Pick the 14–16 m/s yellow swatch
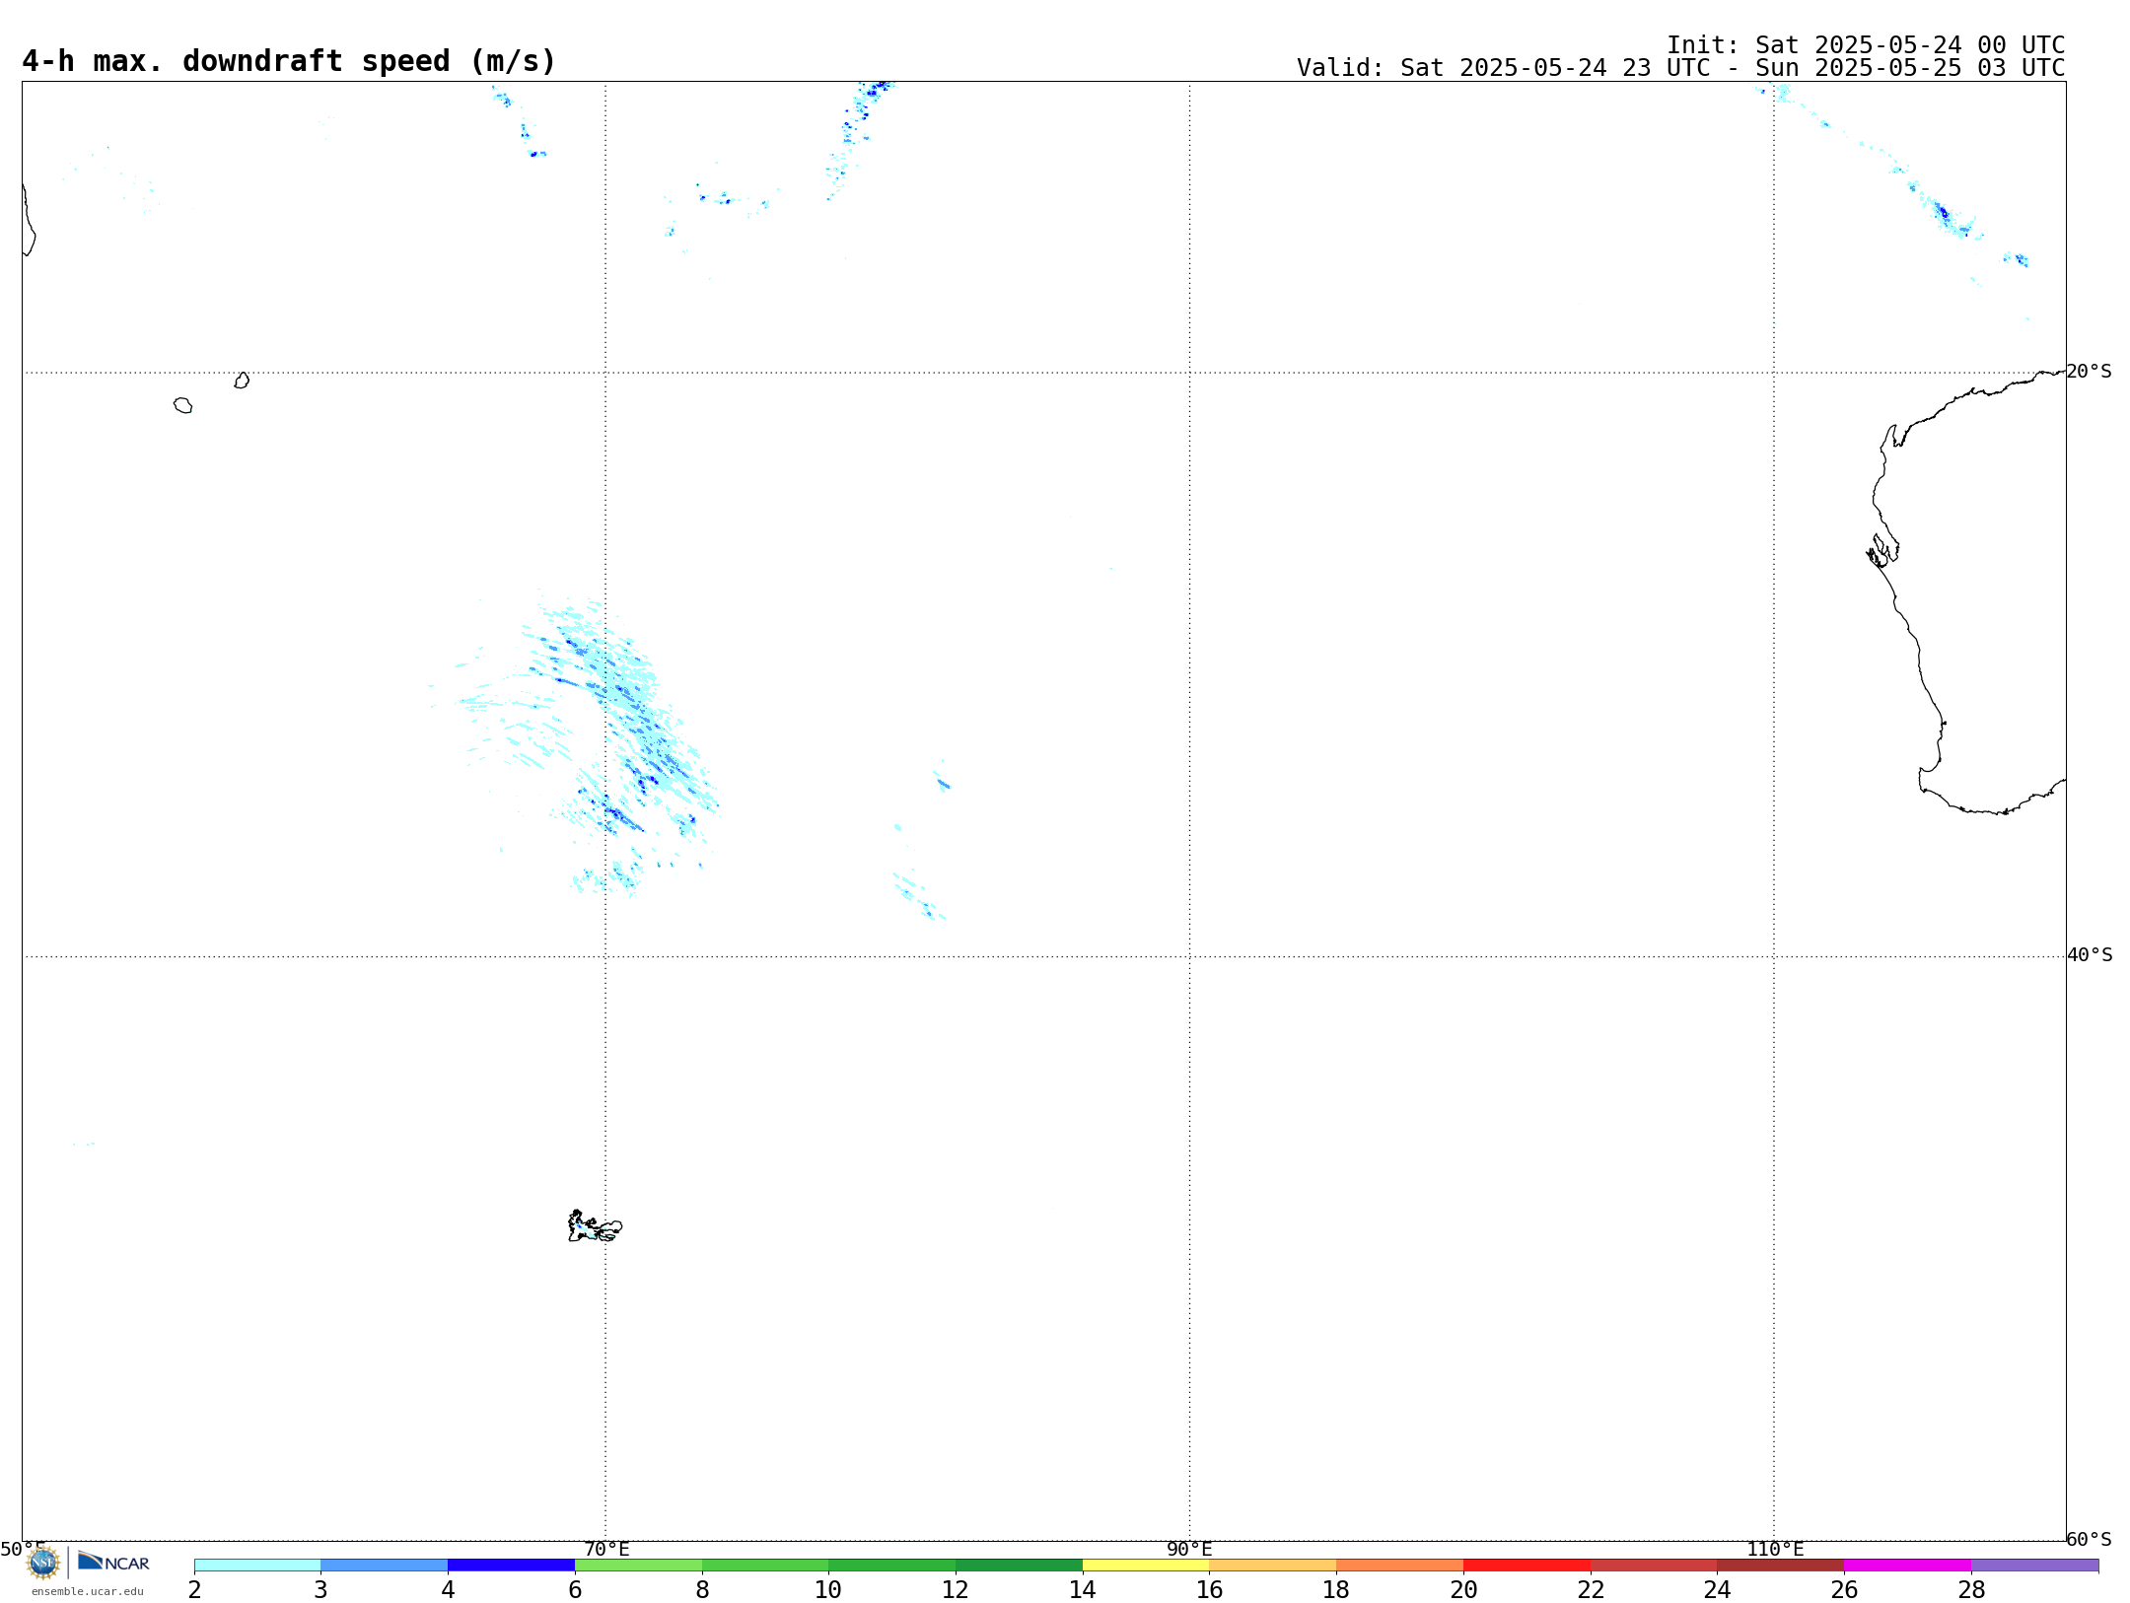The height and width of the screenshot is (1603, 2130). [x=1146, y=1566]
